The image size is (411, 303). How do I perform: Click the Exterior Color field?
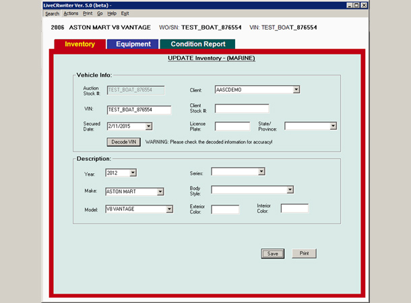tap(225, 209)
